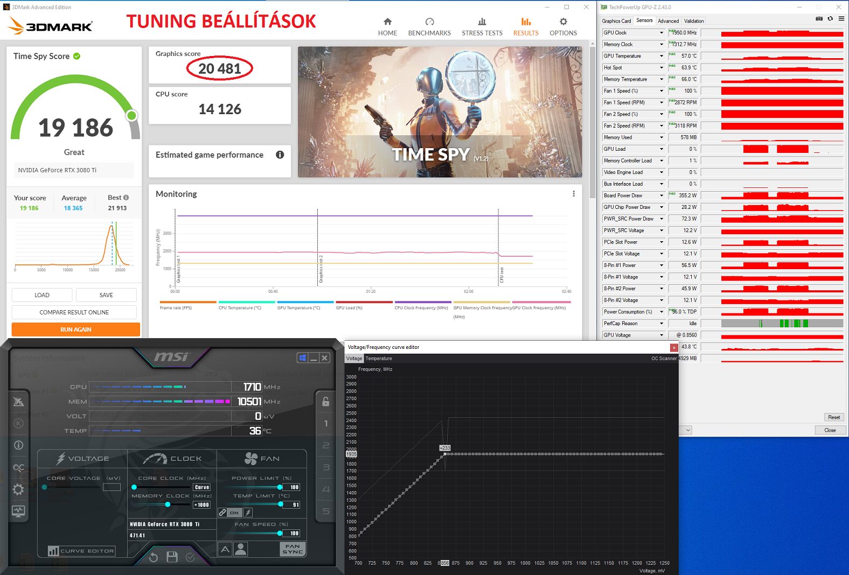Image resolution: width=849 pixels, height=575 pixels.
Task: Open the HOME section in 3DMark
Action: coord(387,26)
